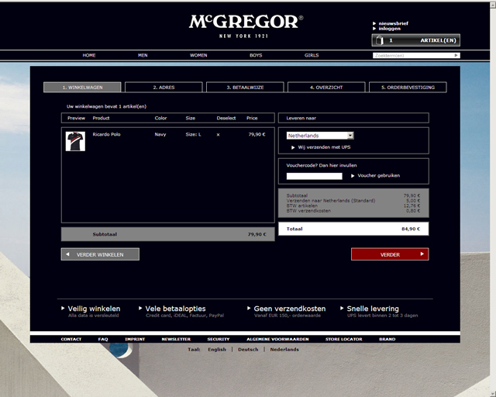496x397 pixels.
Task: Open ALGEMENE VOORWAARDEN in the footer
Action: [277, 339]
